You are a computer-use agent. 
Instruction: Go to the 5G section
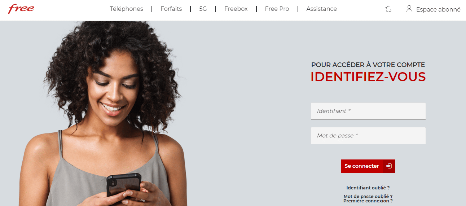click(203, 9)
